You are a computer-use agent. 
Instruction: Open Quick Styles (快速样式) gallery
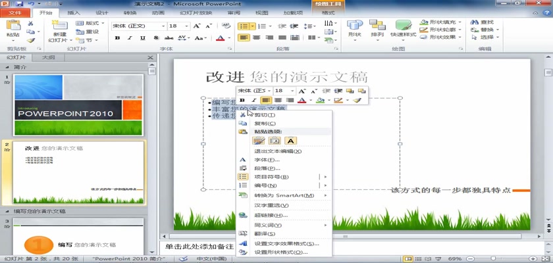tap(403, 29)
